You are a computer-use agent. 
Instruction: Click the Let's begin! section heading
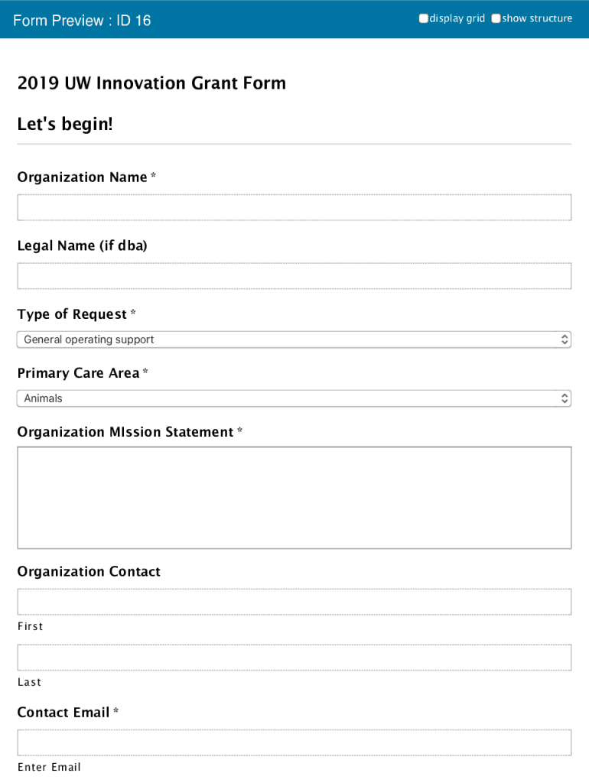point(65,123)
